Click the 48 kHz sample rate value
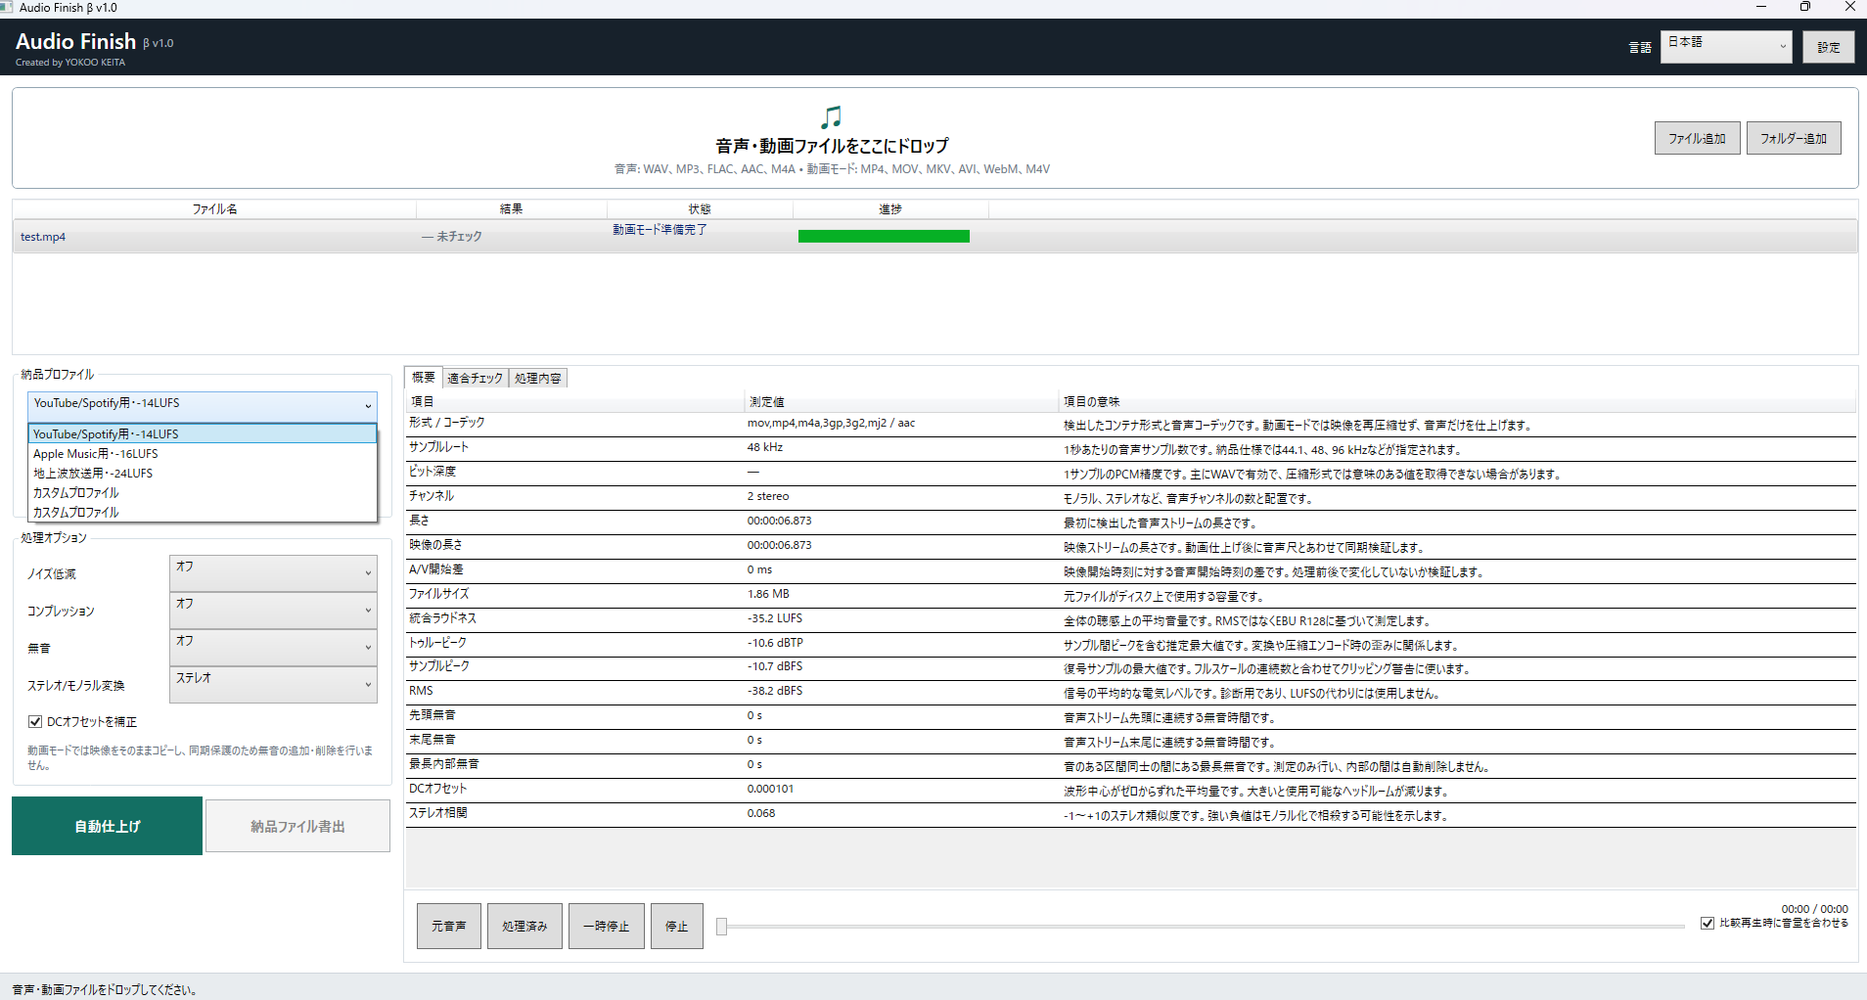Screen dimensions: 1867x1000 (765, 447)
